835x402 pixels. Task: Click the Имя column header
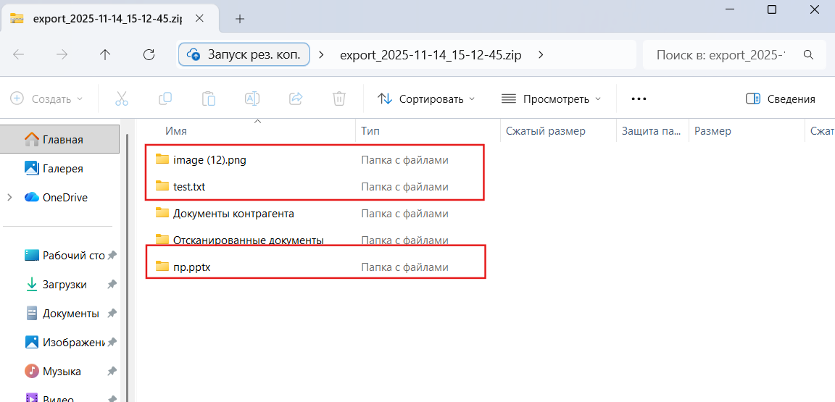point(176,131)
